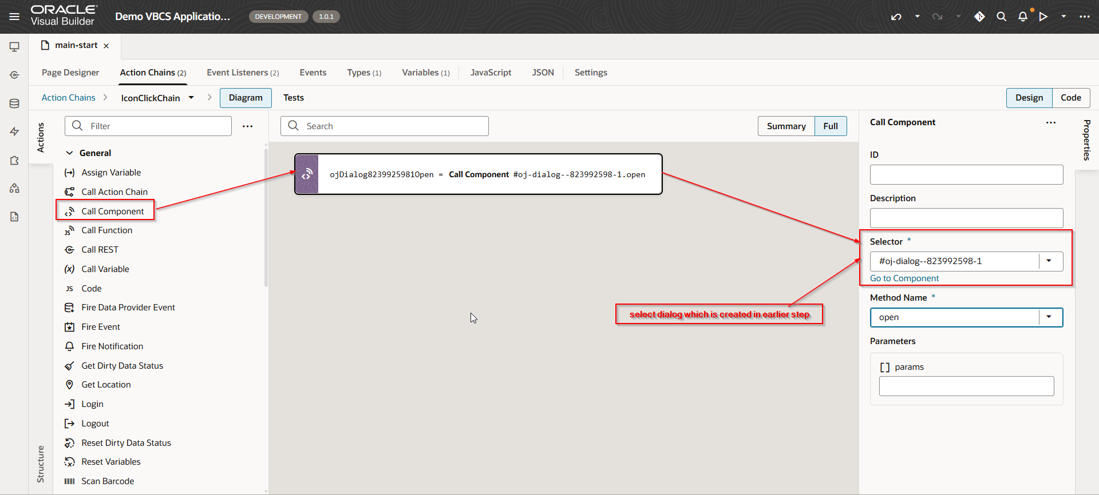
Task: Open the Method Name dropdown
Action: click(x=1049, y=317)
